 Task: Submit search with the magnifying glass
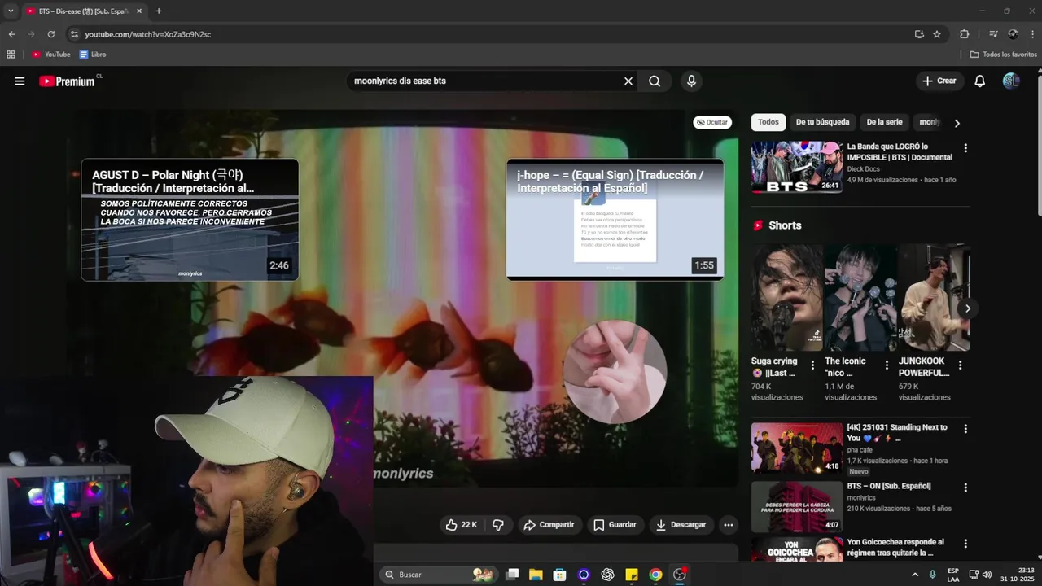coord(655,81)
